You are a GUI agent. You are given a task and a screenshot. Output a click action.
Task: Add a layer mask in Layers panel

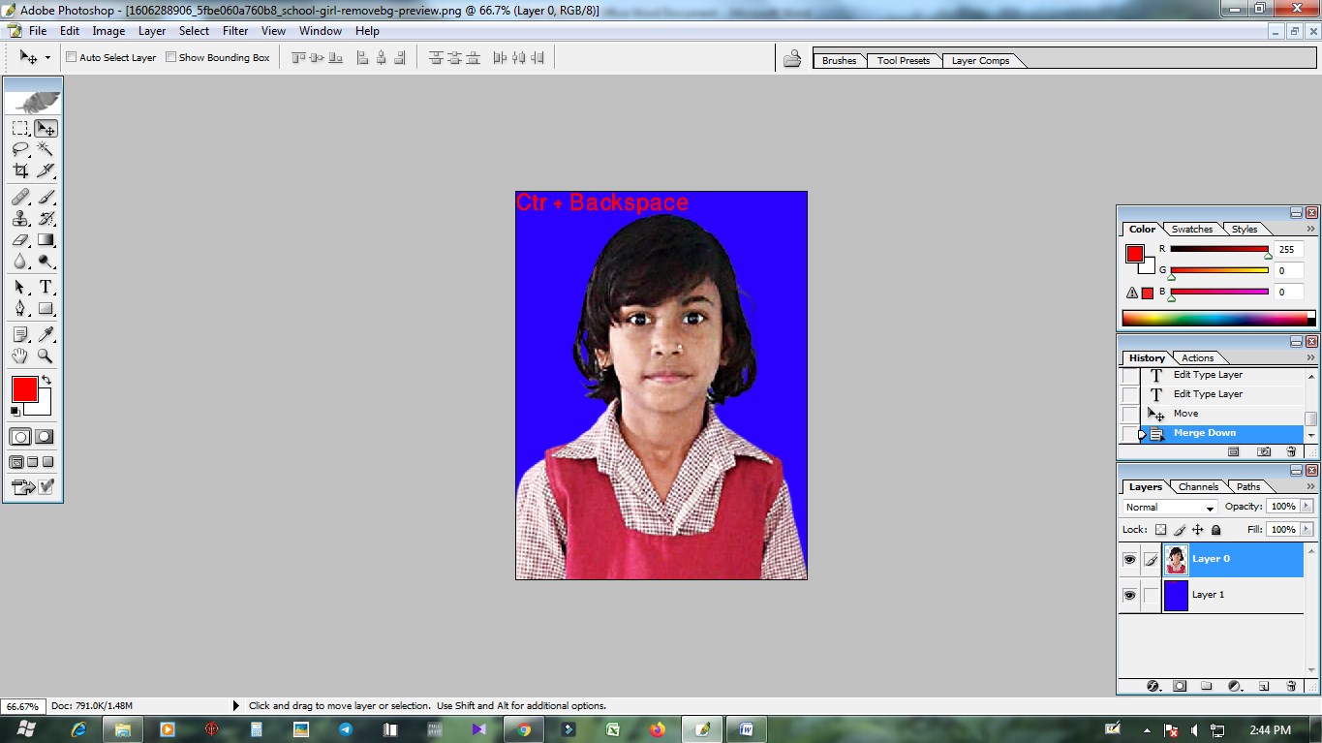[1180, 686]
